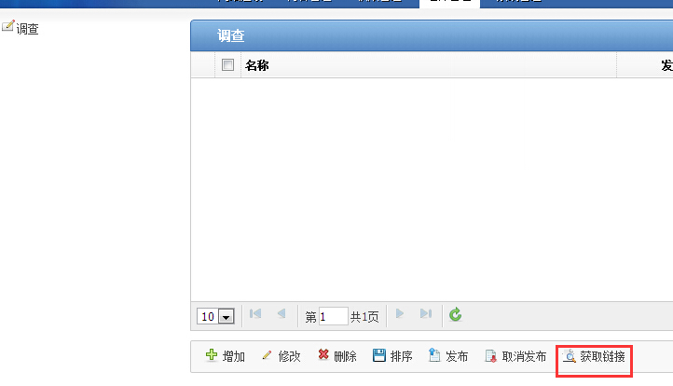Viewport: 673px width, 386px height.
Task: Click the 获取链接 (Get Link) button
Action: (x=594, y=356)
